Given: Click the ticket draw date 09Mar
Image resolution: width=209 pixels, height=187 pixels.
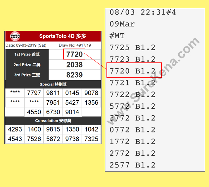Looking at the screenshot, I should tap(122, 24).
